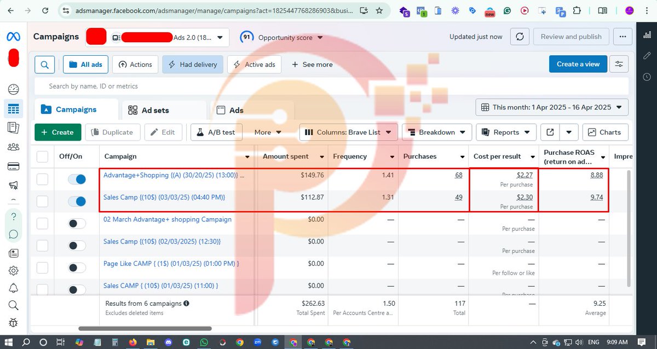Open Grammarly extension icon in Chrome toolbar
Viewport: 657px width, 349px height.
coord(508,10)
